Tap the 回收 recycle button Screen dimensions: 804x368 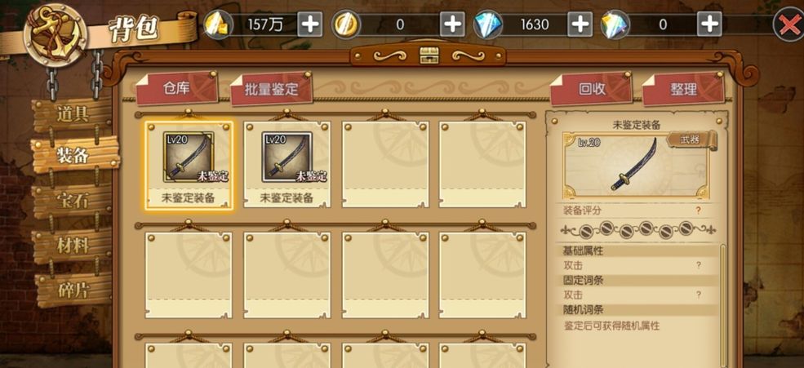click(592, 89)
